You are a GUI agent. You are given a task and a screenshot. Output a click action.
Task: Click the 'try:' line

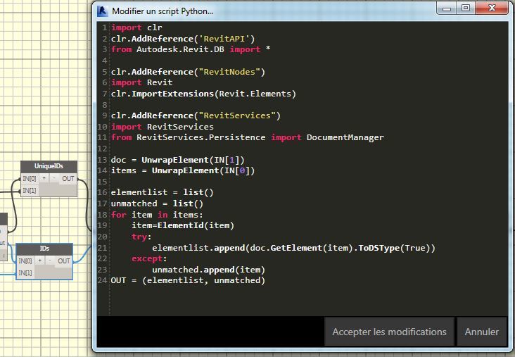coord(141,237)
